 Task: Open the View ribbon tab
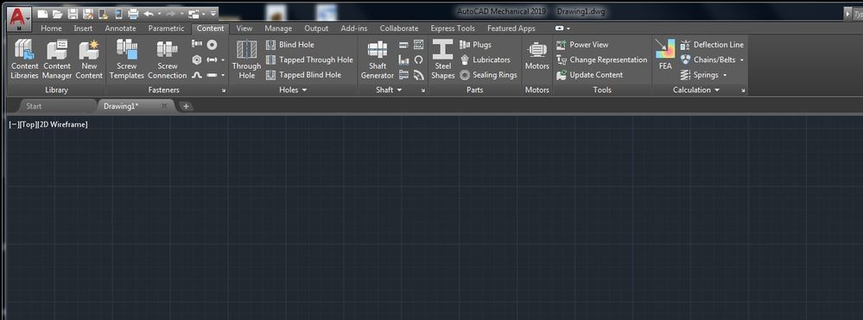click(x=244, y=28)
